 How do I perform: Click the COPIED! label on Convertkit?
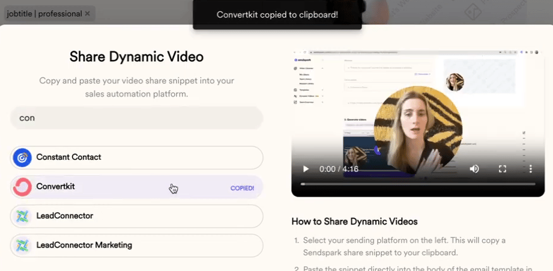243,188
